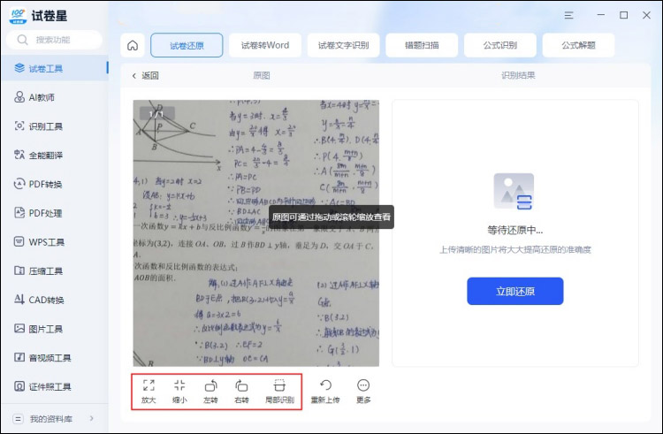Click the 立即还原 button

[515, 291]
